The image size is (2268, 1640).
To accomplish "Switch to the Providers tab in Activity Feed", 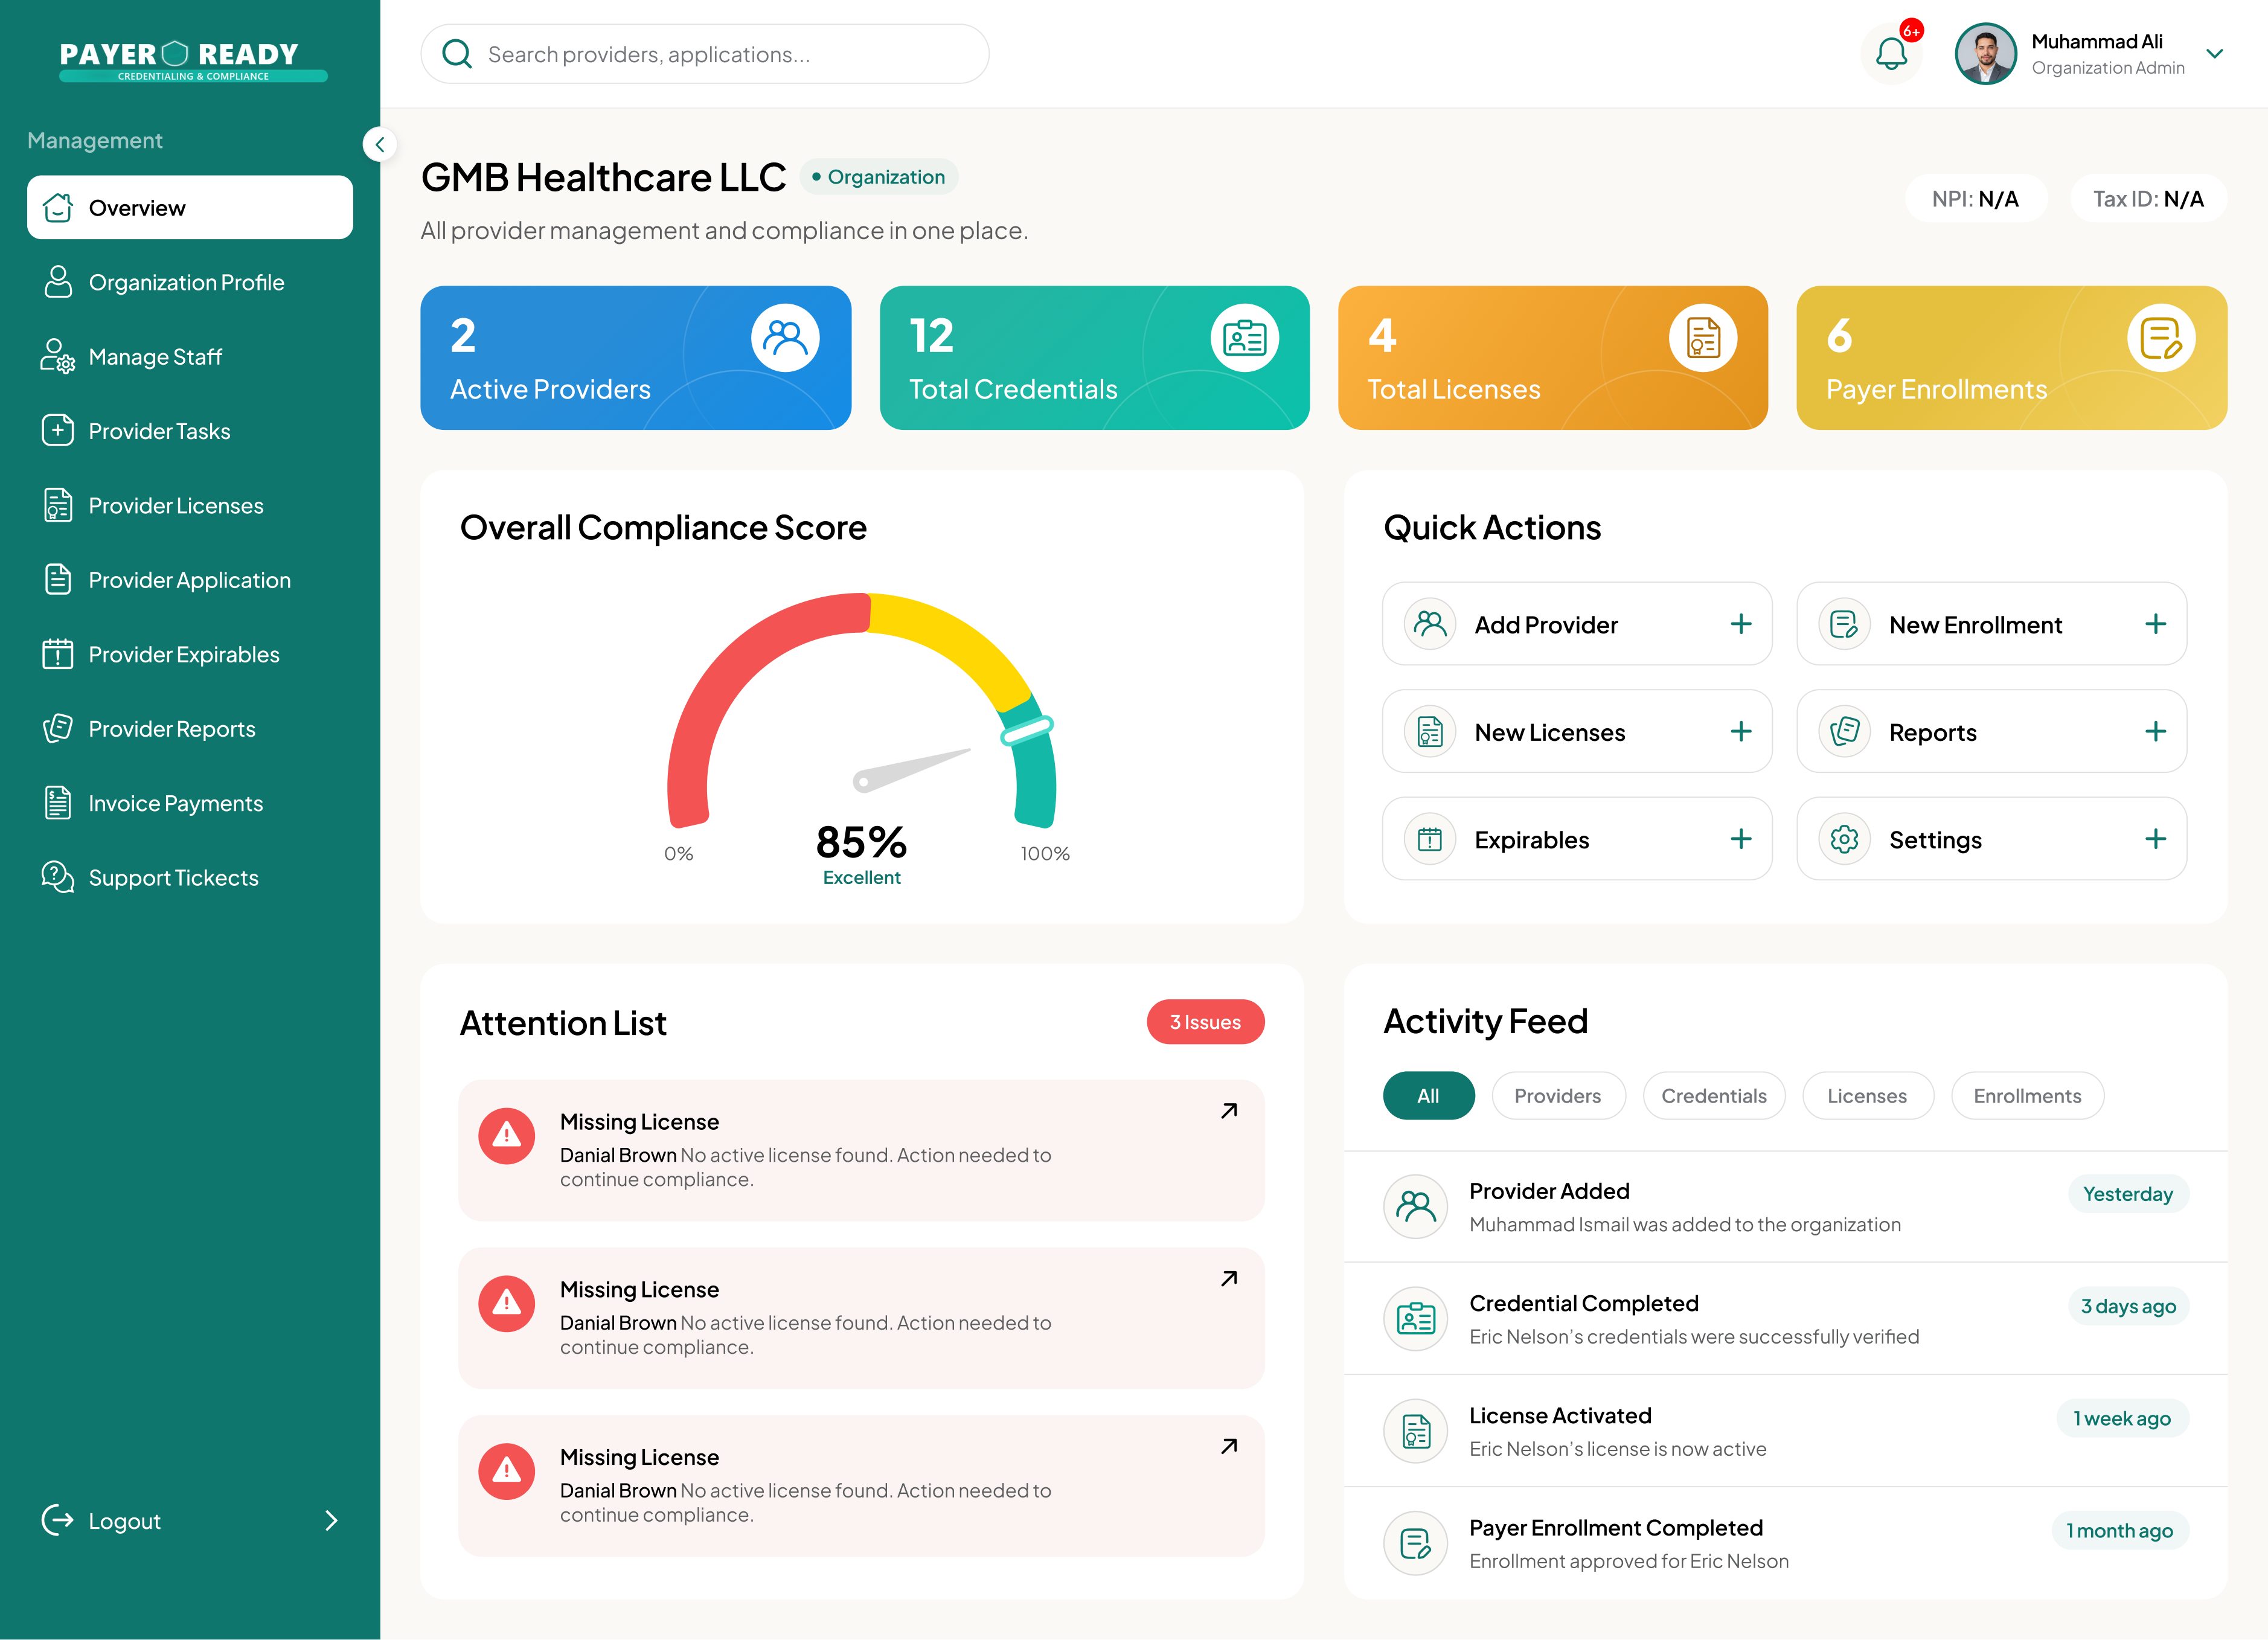I will pos(1558,1095).
